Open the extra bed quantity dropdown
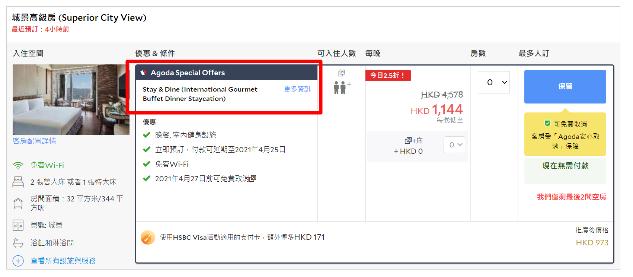 click(455, 145)
